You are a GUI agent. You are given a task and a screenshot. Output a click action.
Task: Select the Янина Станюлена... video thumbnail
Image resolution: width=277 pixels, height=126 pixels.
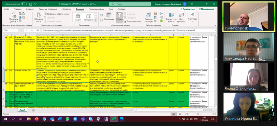coord(249,77)
